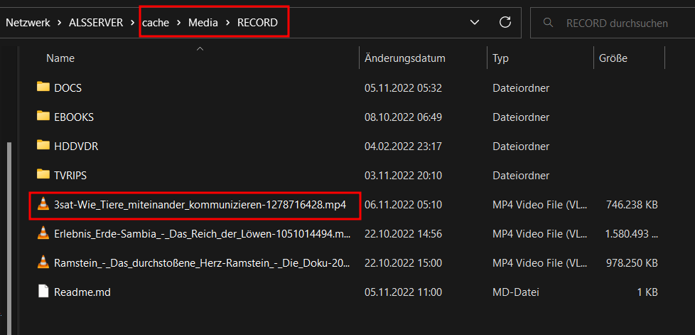Click VLC icon of Erlebnis_Erde-Sambia file

43,233
